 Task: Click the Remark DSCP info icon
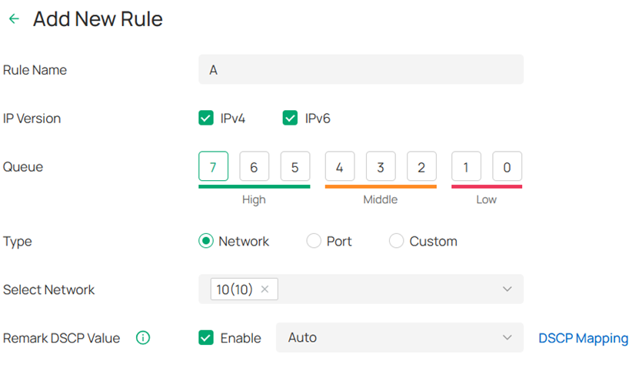point(142,338)
